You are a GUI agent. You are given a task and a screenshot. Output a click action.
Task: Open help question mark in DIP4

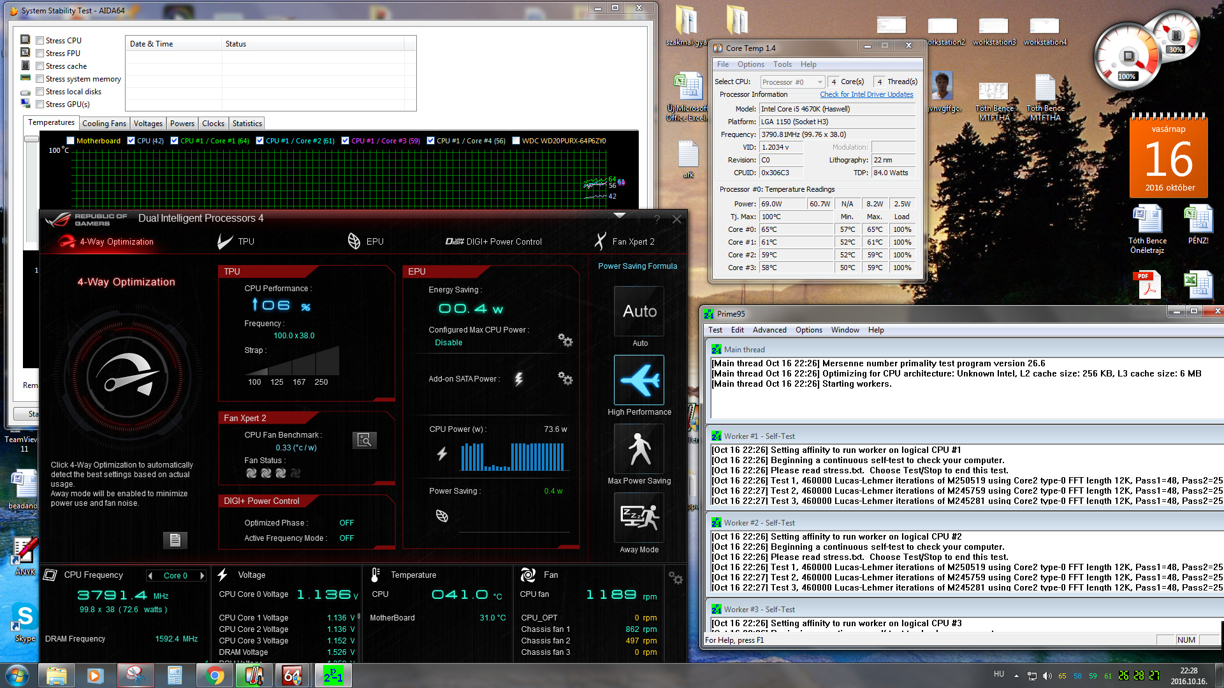[x=657, y=220]
